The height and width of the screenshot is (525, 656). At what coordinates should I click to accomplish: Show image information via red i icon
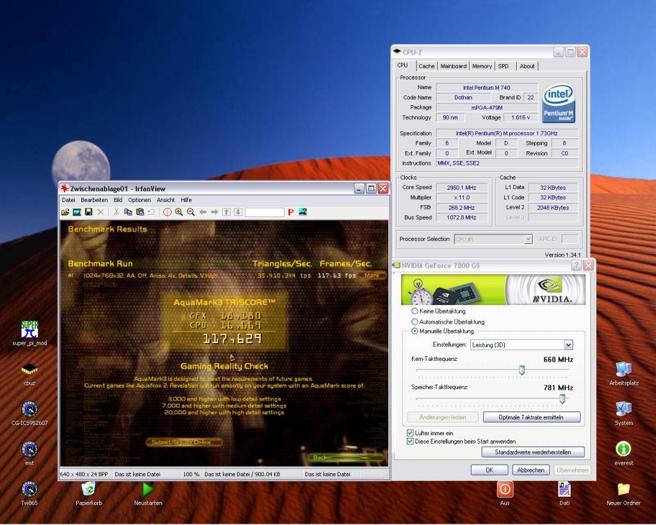(167, 212)
